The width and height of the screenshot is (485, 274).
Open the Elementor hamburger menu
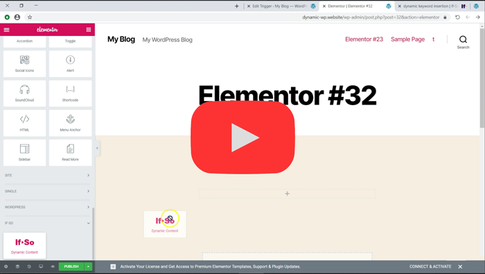(6, 30)
